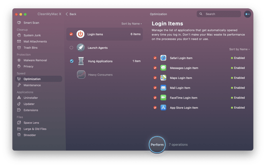Image resolution: width=266 pixels, height=167 pixels.
Task: Uncheck App Store Login Item checkbox
Action: click(155, 108)
